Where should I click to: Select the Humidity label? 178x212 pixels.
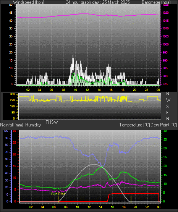pyautogui.click(x=33, y=125)
